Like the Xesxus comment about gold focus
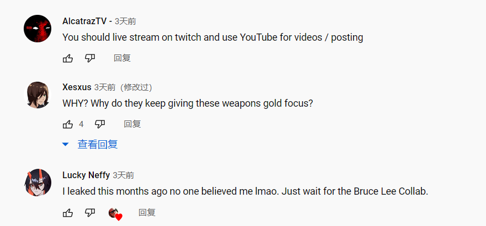Viewport: 486px width, 226px height. [x=68, y=124]
